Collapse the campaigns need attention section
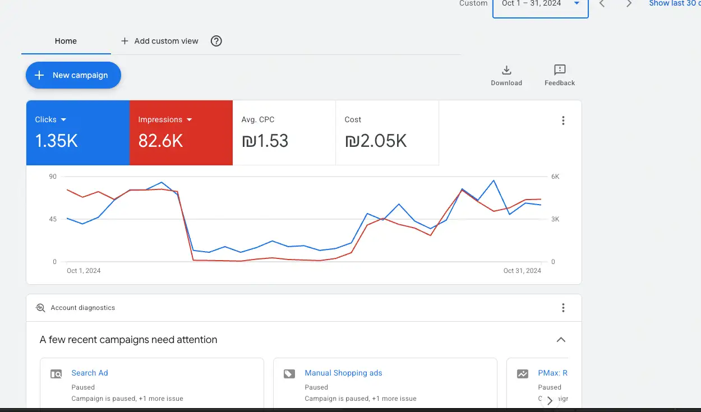701x412 pixels. [x=561, y=340]
